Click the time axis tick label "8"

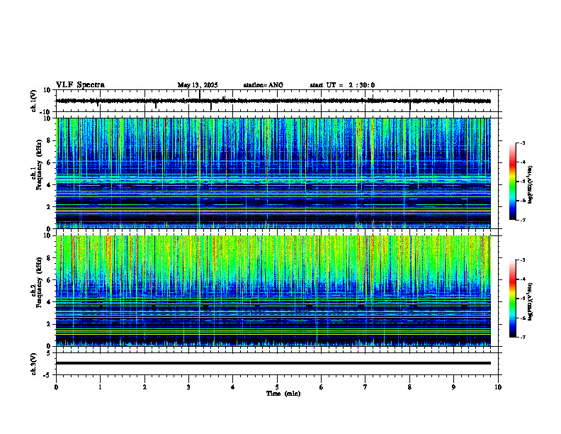[409, 387]
